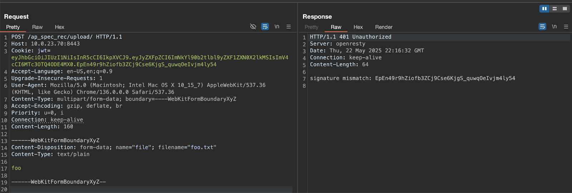The image size is (572, 193).
Task: Open Request panel hamburger options menu
Action: point(289,27)
